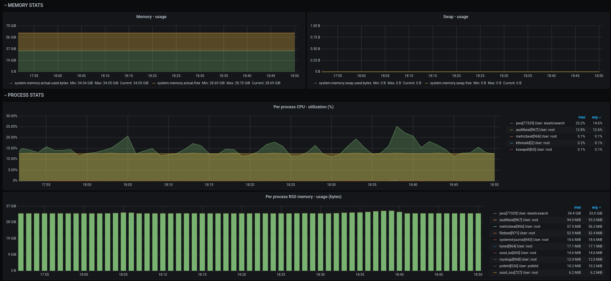The width and height of the screenshot is (611, 281).
Task: Open color picker for sssd_be[600] swatch
Action: pyautogui.click(x=495, y=253)
